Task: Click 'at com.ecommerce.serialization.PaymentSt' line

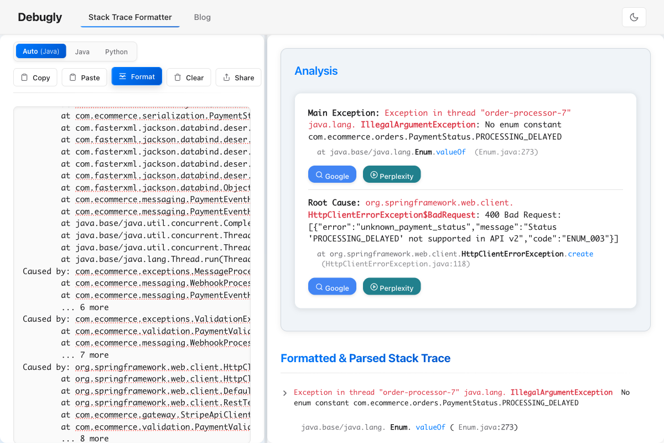Action: (156, 116)
